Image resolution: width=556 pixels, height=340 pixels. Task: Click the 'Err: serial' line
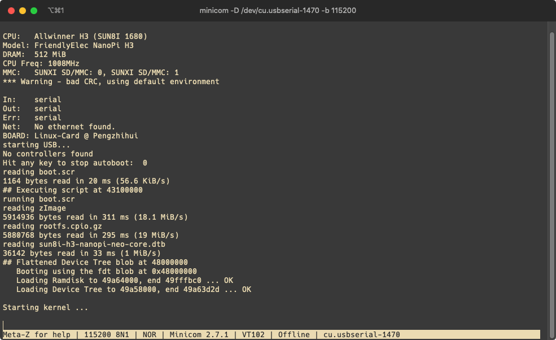32,118
